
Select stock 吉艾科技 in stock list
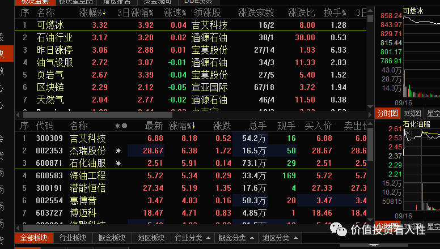coord(191,138)
